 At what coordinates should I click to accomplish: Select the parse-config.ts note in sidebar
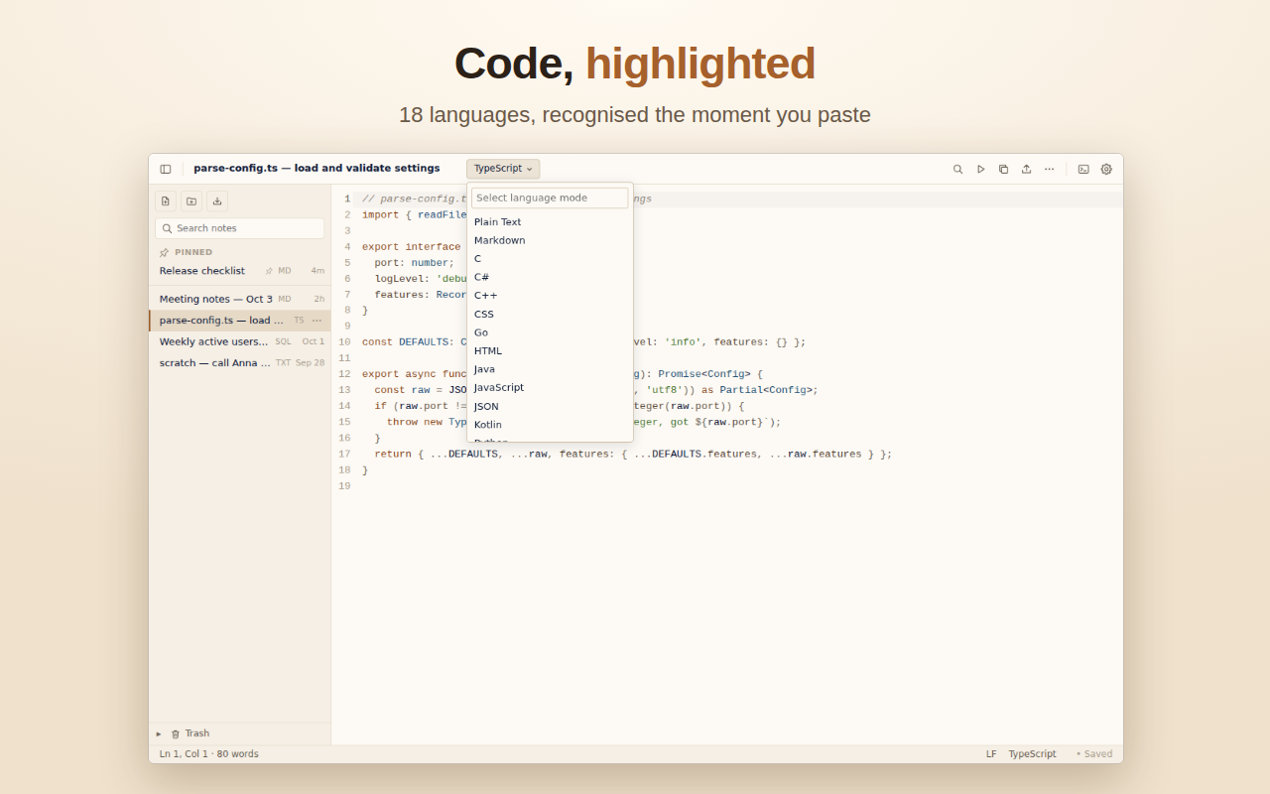240,321
